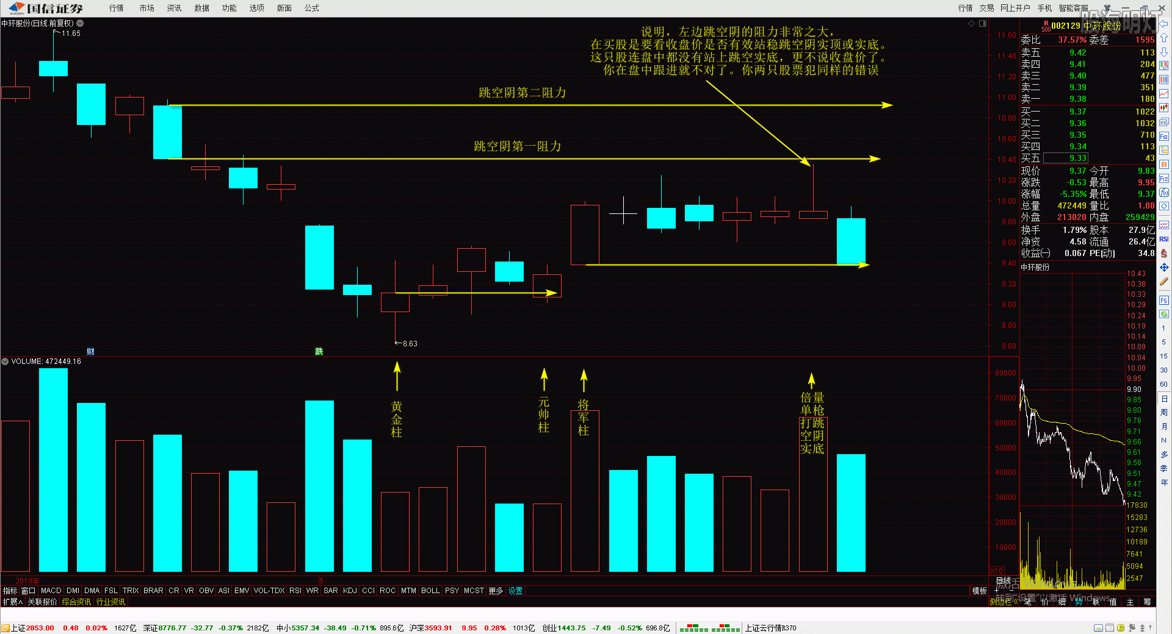Click the 交易 button at top right
1172x634 pixels.
point(987,8)
